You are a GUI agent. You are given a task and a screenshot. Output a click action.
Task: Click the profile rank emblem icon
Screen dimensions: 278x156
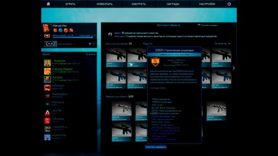(x=47, y=36)
